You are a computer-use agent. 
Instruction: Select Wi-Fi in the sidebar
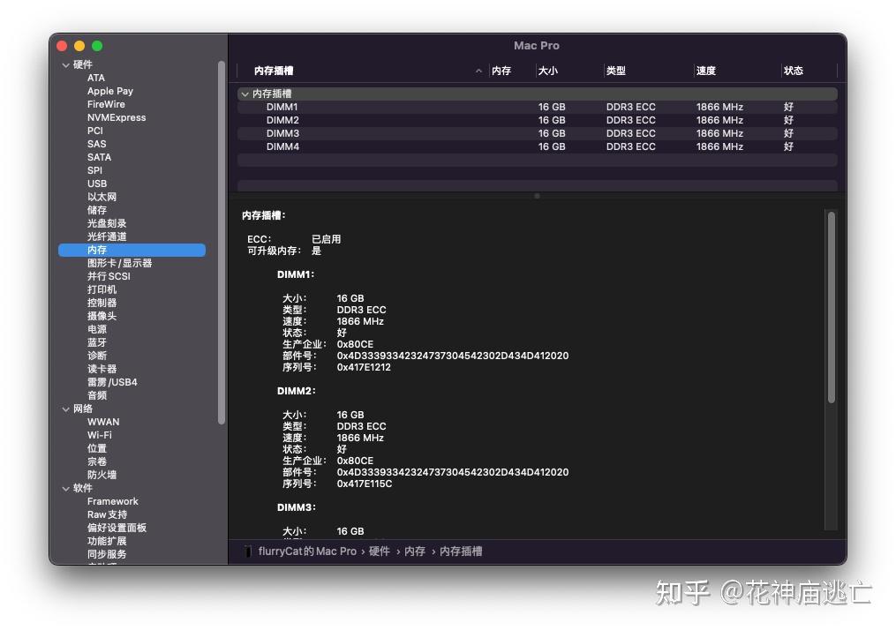[x=100, y=435]
